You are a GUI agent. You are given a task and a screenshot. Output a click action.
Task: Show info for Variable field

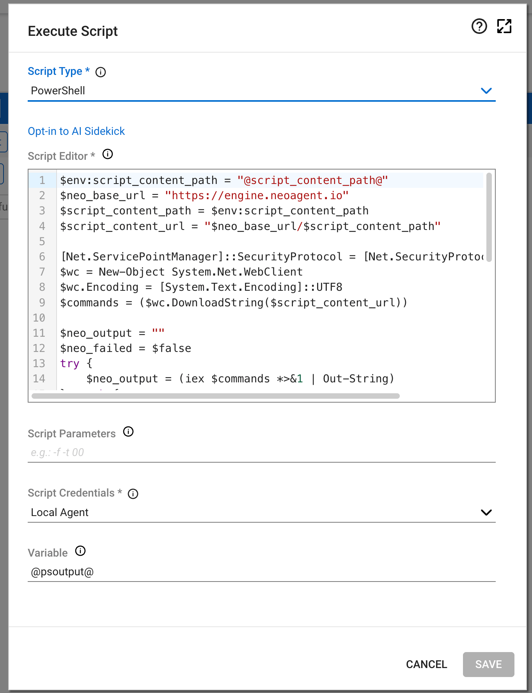[x=80, y=551]
